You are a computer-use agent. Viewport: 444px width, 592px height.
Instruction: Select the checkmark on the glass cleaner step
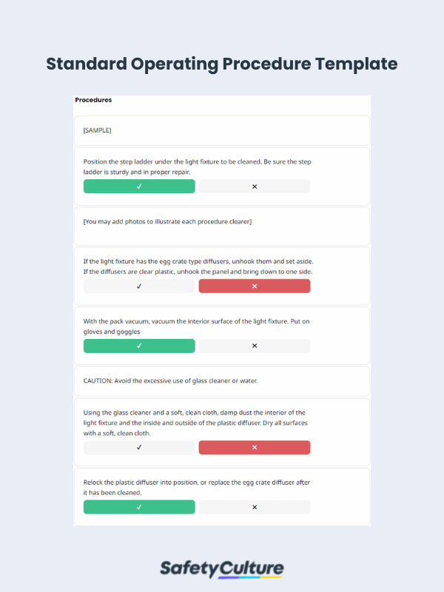(x=138, y=447)
